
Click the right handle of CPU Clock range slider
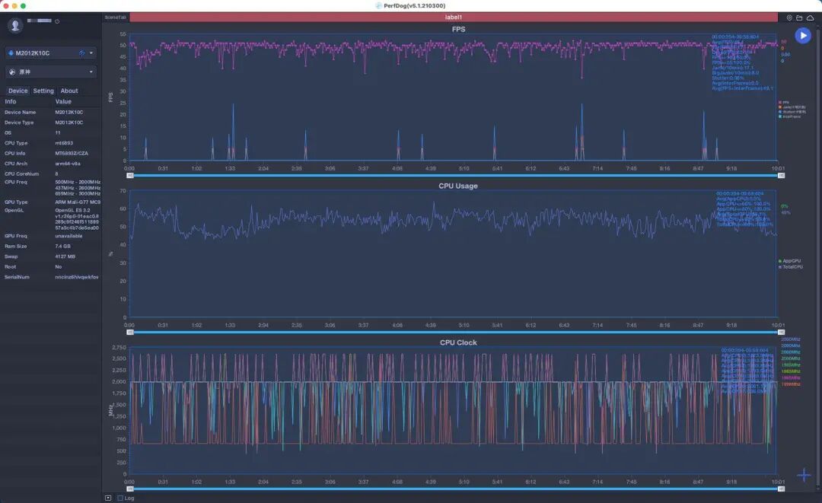[781, 489]
